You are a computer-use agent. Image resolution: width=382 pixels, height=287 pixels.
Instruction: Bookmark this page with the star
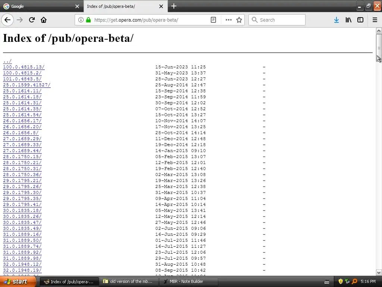coord(239,20)
